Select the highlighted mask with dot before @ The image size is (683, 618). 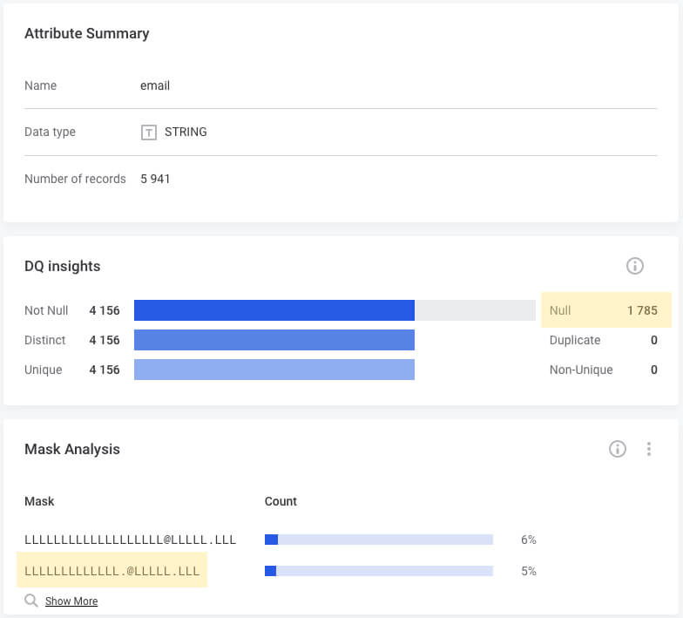point(112,571)
